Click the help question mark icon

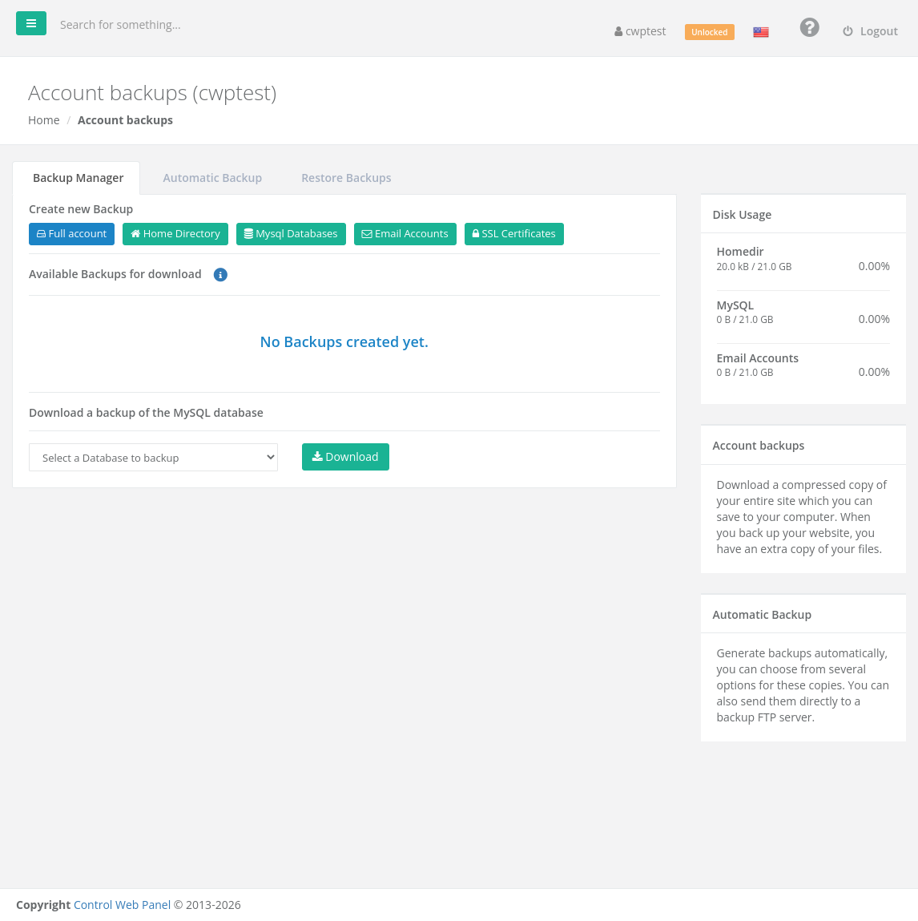coord(809,27)
